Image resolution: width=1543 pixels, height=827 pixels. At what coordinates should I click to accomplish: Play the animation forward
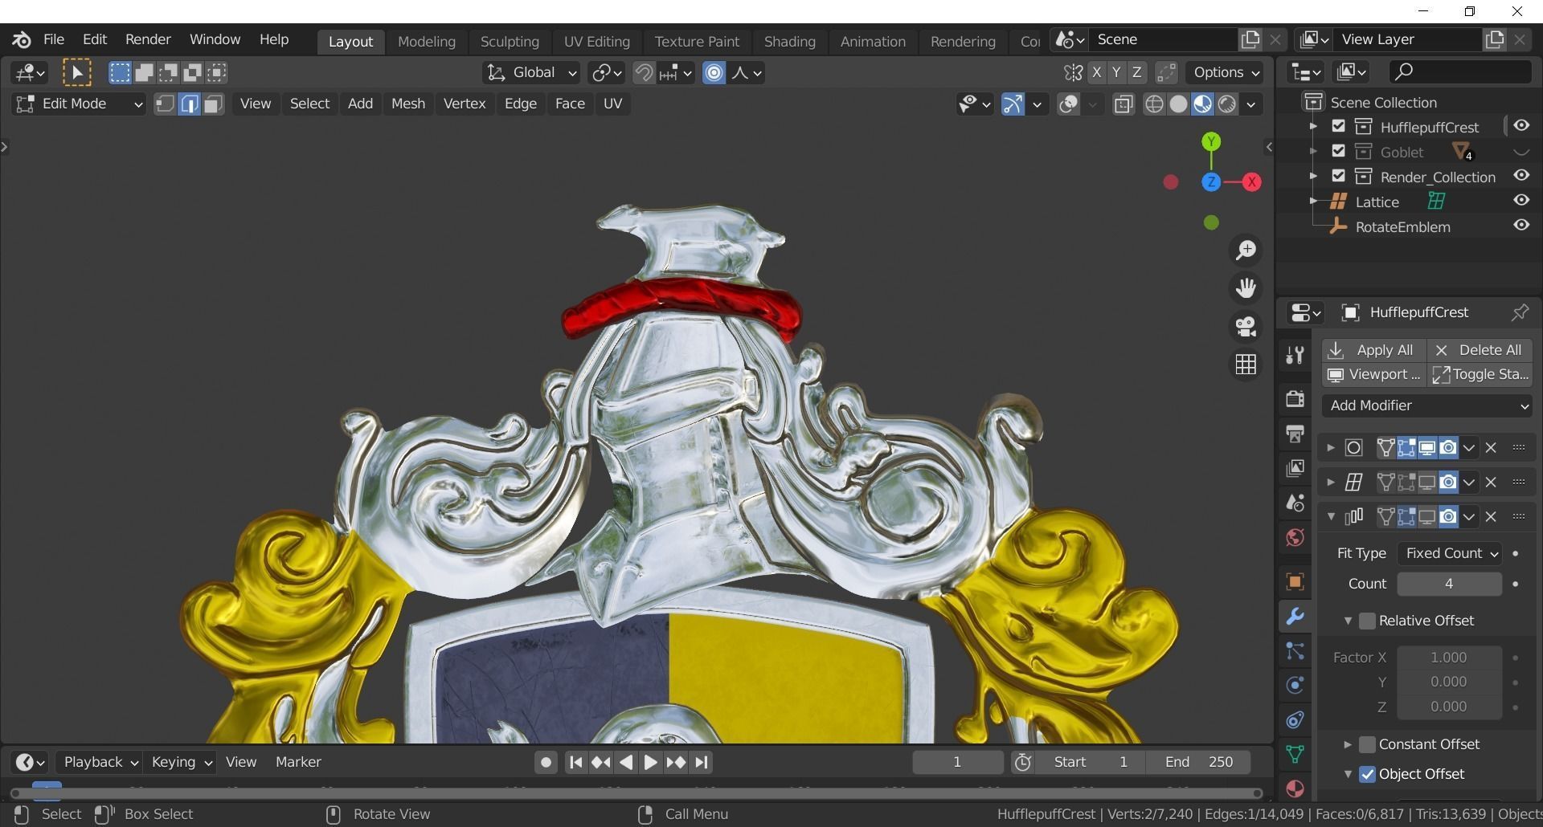(x=650, y=762)
